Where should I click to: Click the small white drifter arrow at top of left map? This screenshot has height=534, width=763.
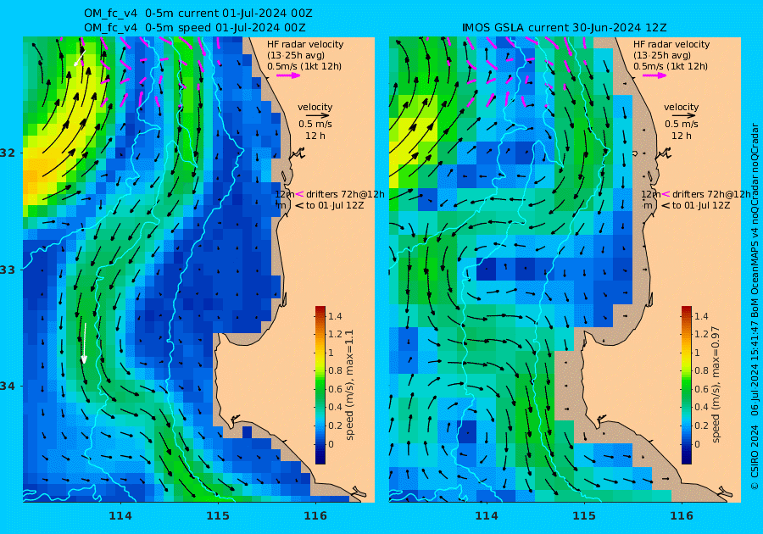pyautogui.click(x=79, y=58)
